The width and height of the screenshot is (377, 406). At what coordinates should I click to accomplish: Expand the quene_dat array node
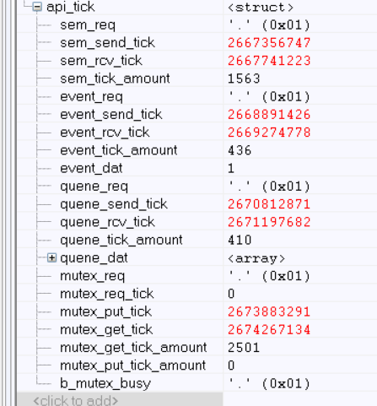(51, 257)
